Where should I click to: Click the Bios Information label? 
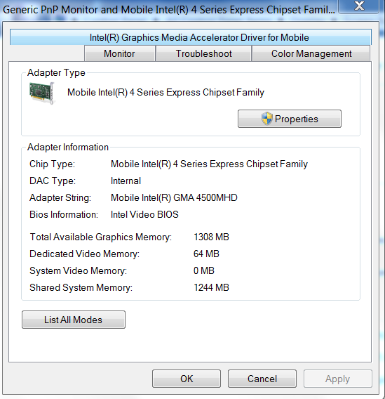[64, 214]
